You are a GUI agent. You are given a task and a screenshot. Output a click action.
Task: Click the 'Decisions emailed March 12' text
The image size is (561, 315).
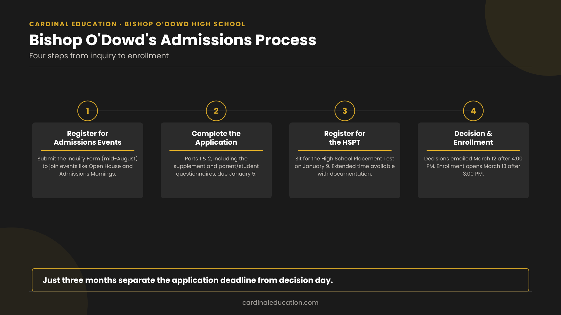(x=473, y=166)
